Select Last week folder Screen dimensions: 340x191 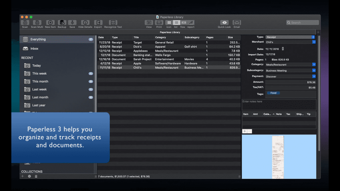pyautogui.click(x=57, y=89)
